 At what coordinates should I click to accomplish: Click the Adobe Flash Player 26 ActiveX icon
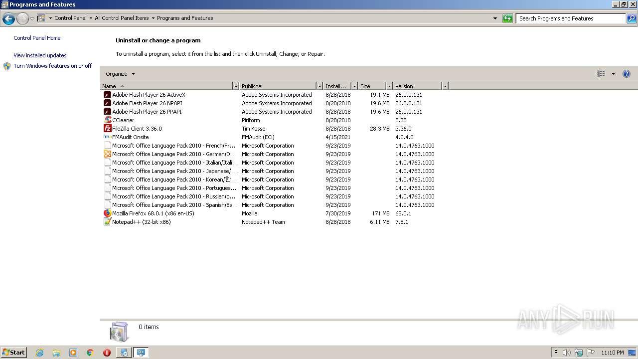click(107, 95)
